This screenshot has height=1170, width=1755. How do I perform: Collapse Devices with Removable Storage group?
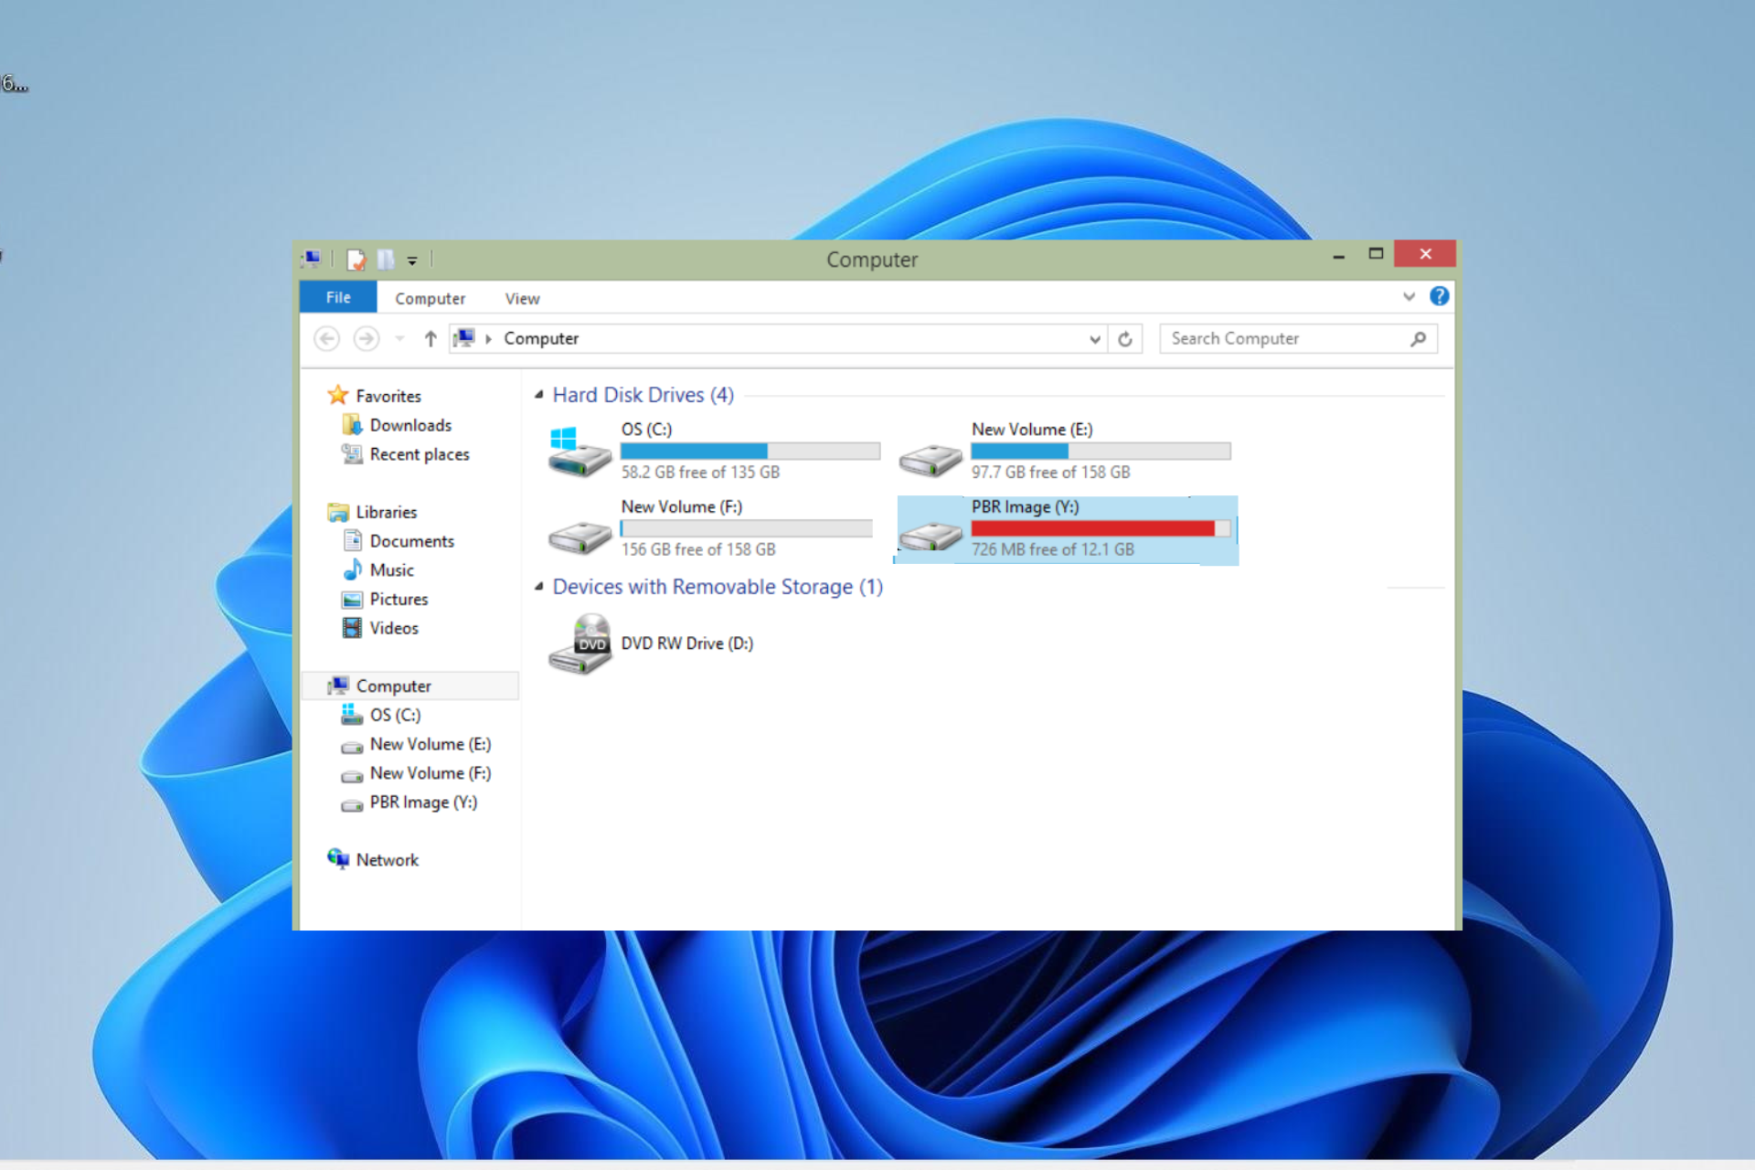539,587
